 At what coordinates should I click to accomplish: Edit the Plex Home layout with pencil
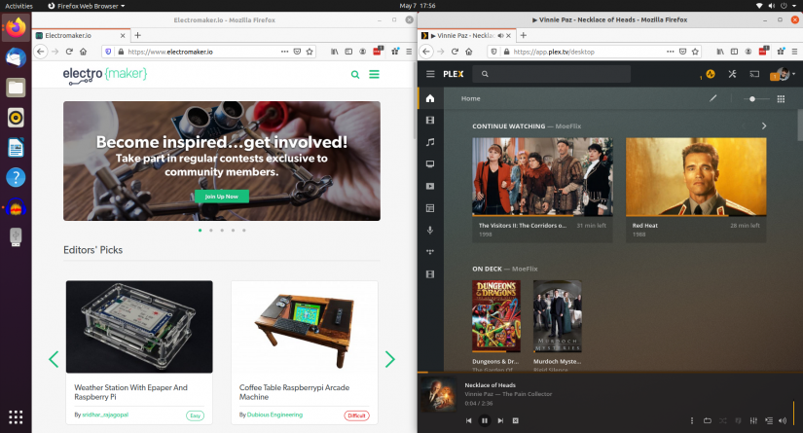pyautogui.click(x=712, y=98)
